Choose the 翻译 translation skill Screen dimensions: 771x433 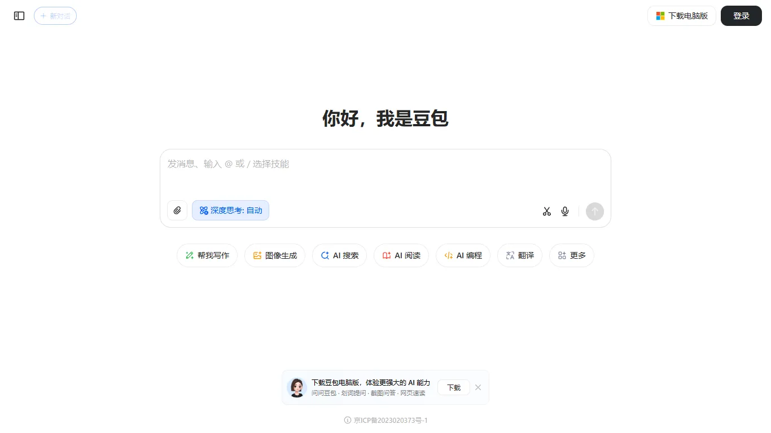(519, 255)
